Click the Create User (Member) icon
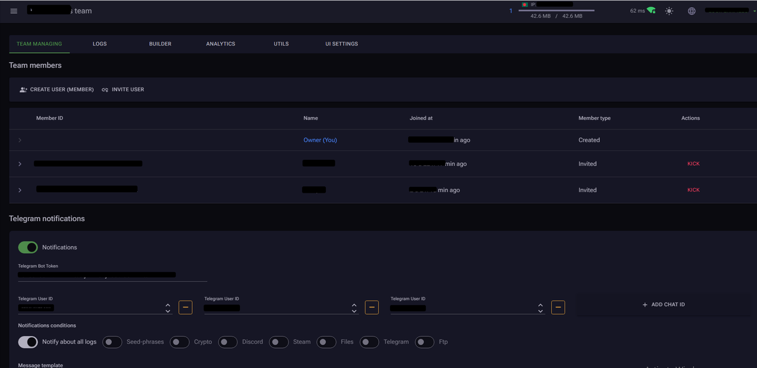 coord(23,90)
